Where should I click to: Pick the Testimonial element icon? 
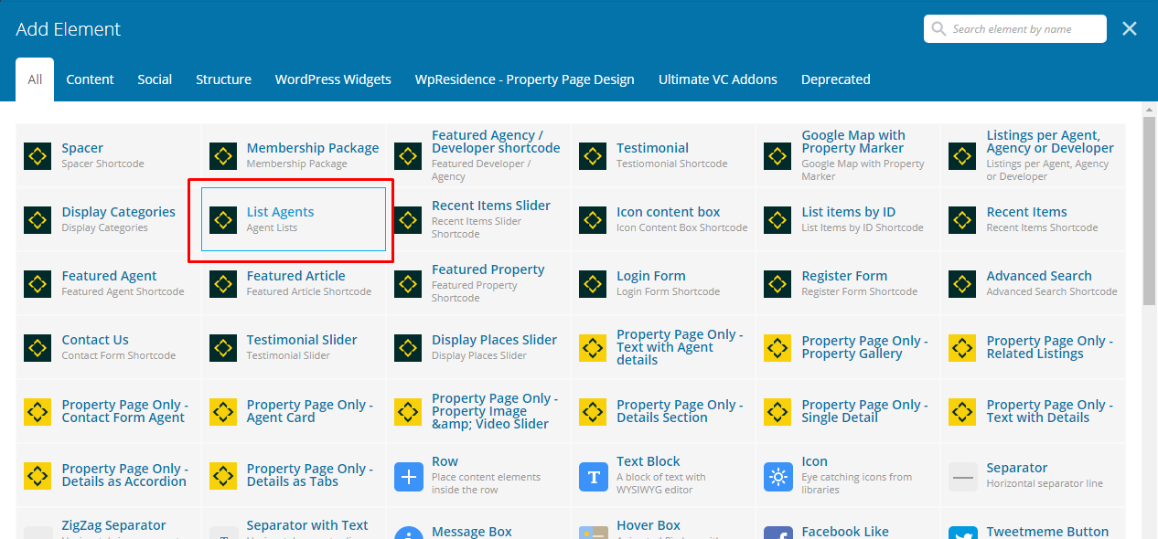[593, 156]
